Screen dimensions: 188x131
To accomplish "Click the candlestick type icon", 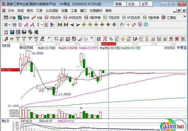I will (x=38, y=25).
